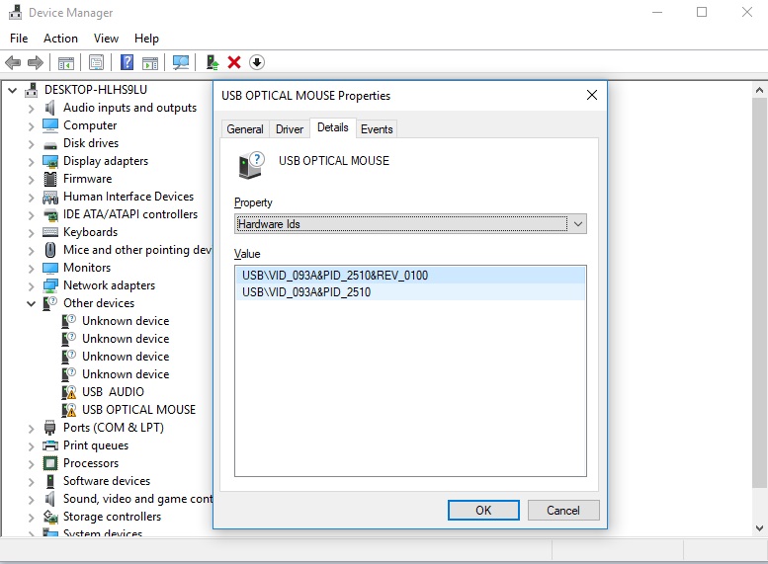768x564 pixels.
Task: Click the Cancel button
Action: (563, 510)
